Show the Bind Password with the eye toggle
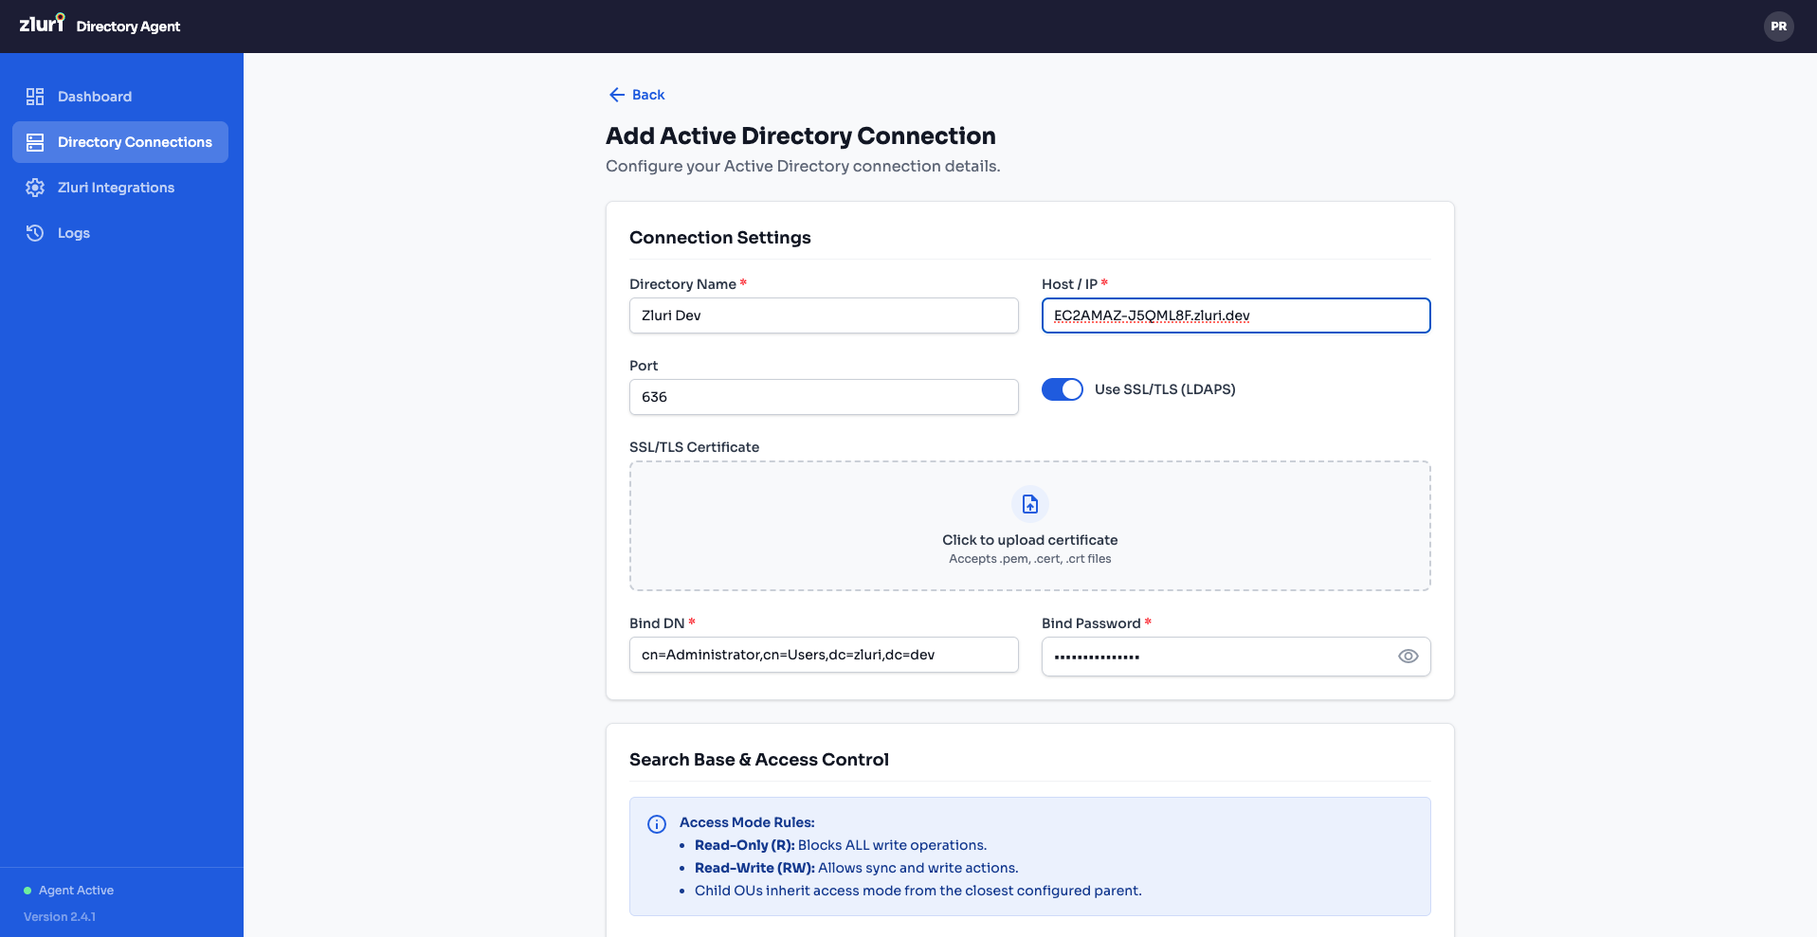The height and width of the screenshot is (937, 1817). [1408, 656]
